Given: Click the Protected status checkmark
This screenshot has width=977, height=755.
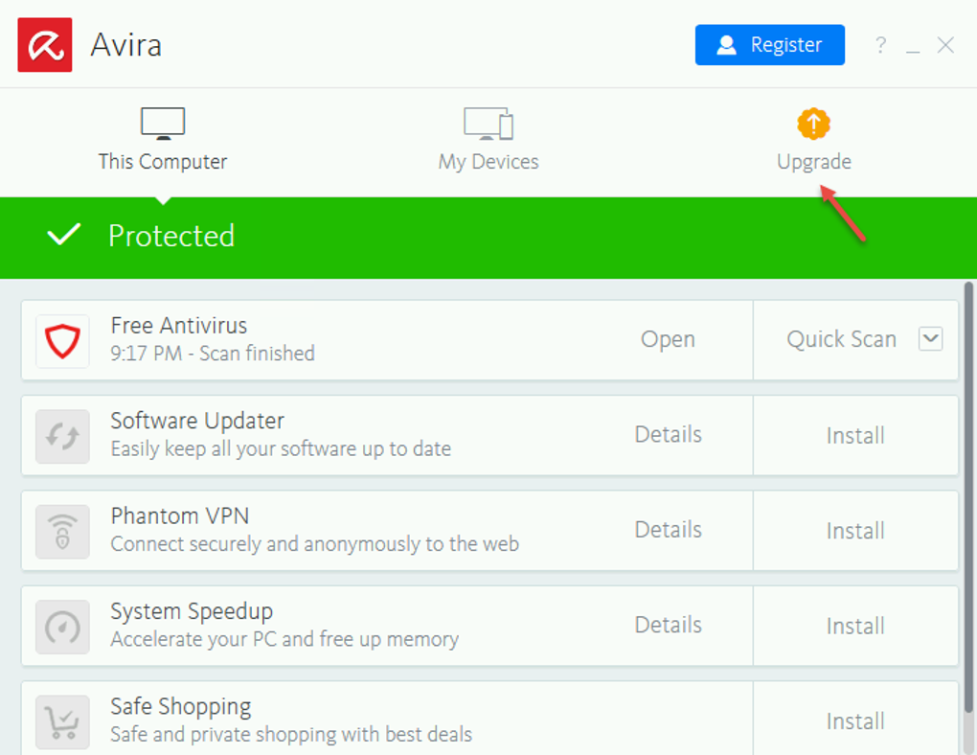Looking at the screenshot, I should (63, 234).
